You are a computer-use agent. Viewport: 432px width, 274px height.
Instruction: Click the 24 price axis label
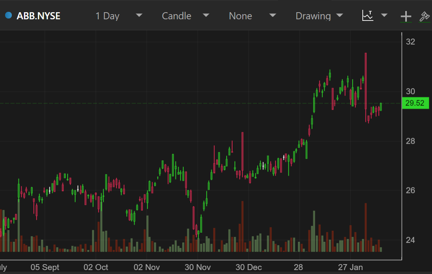410,239
